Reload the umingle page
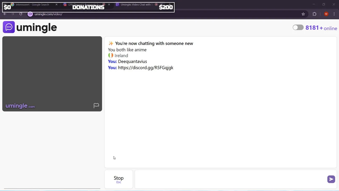Screen dimensions: 339x191 point(21,14)
